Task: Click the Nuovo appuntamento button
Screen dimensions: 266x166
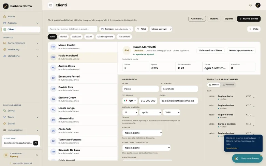Action: coord(241,50)
